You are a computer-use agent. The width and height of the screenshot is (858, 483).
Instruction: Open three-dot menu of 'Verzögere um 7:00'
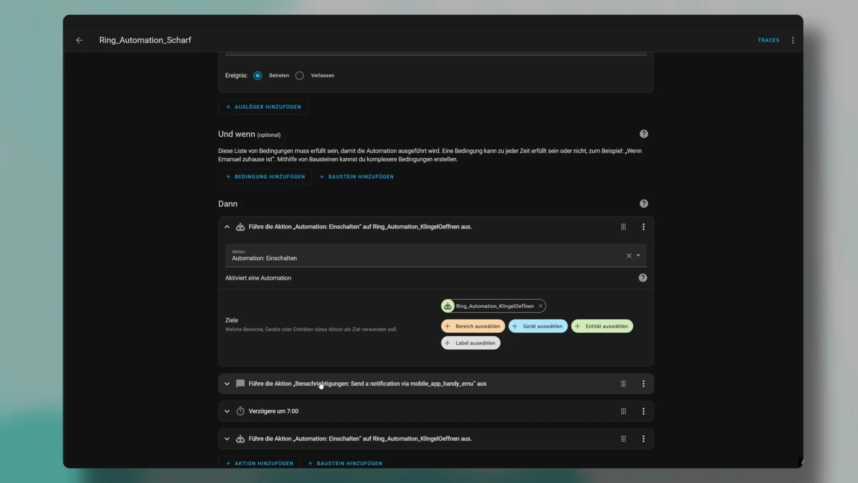click(643, 411)
